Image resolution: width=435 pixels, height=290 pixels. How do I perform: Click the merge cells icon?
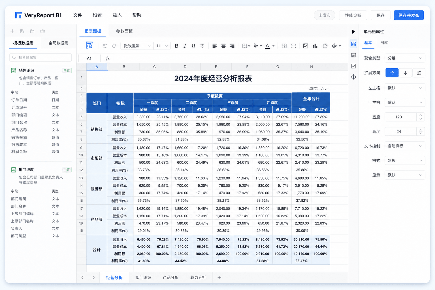tap(284, 46)
